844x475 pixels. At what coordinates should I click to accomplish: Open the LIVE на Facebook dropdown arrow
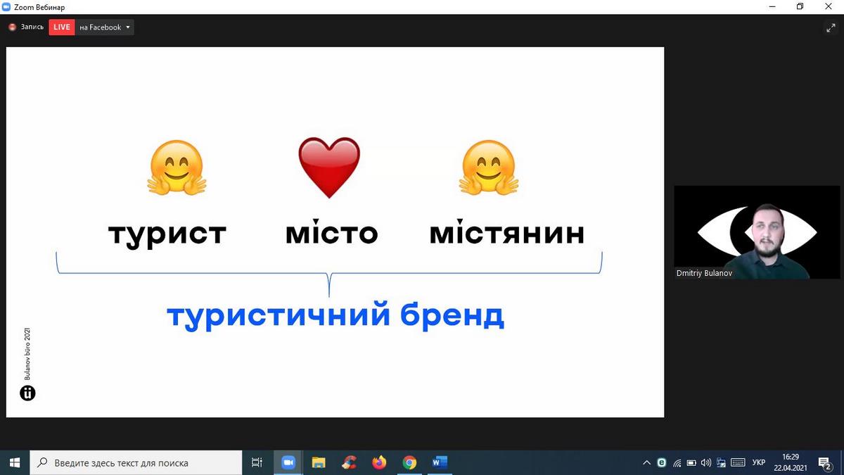[128, 27]
